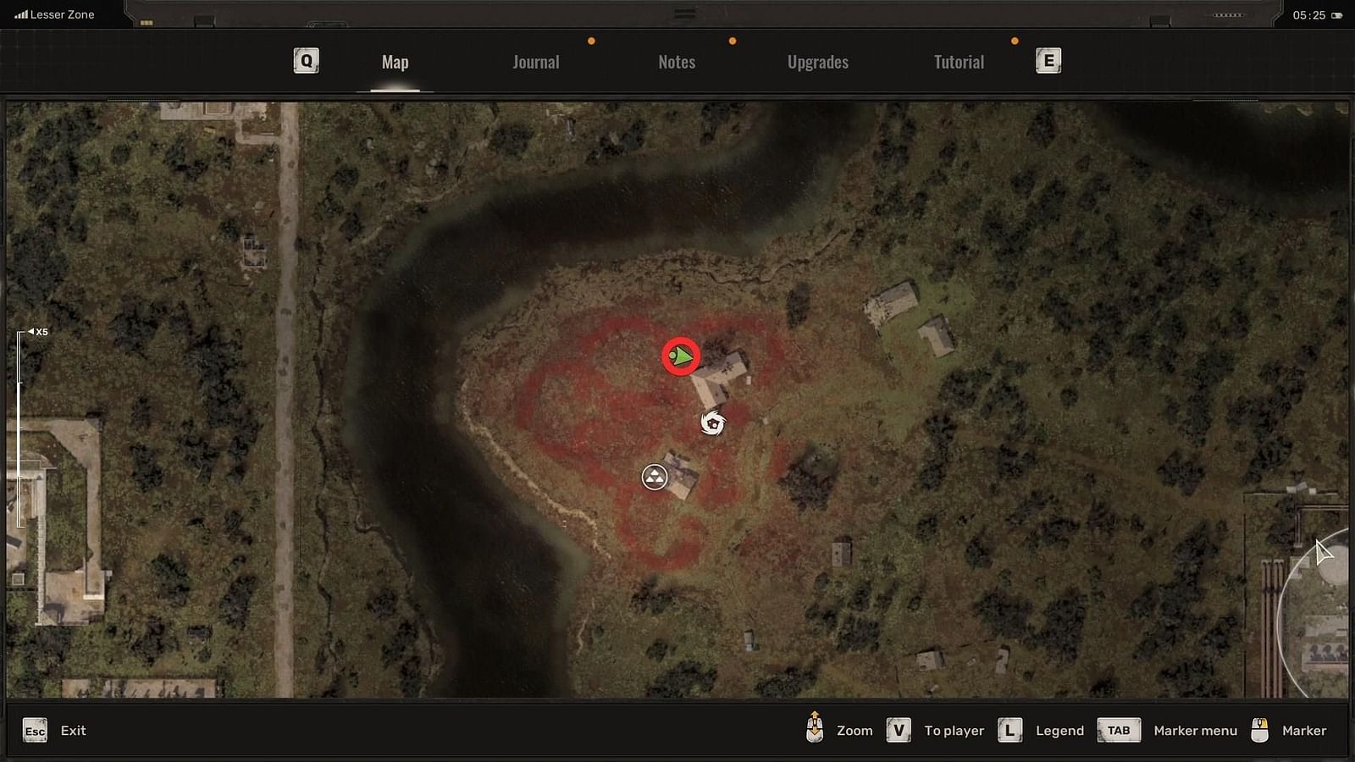Click the Q key icon in the header
The image size is (1355, 762).
pyautogui.click(x=305, y=60)
